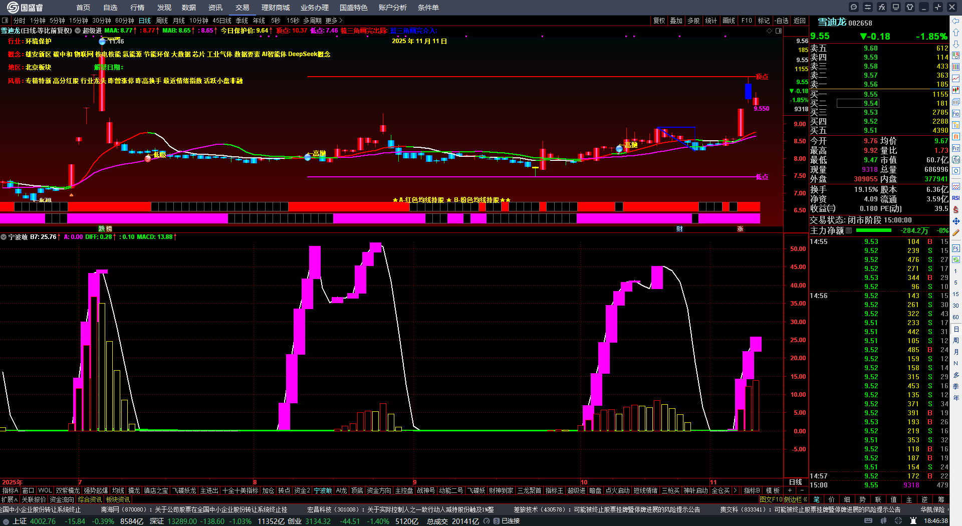The image size is (962, 526).
Task: Switch to the 周线 weekly period tab
Action: click(x=162, y=21)
